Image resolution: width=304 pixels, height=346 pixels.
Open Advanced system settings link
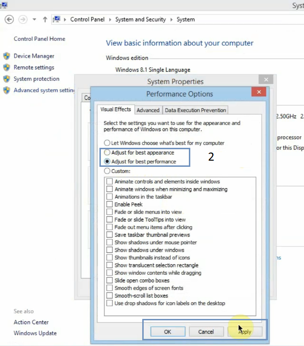pos(44,90)
